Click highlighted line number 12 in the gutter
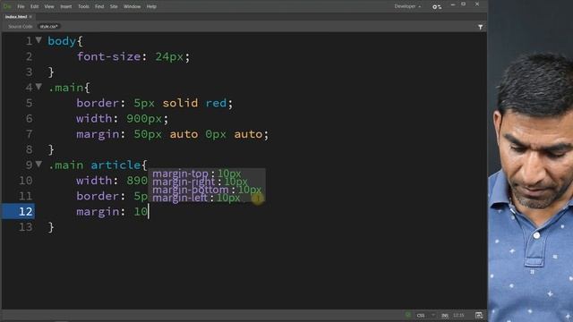573x322 pixels. pyautogui.click(x=25, y=211)
